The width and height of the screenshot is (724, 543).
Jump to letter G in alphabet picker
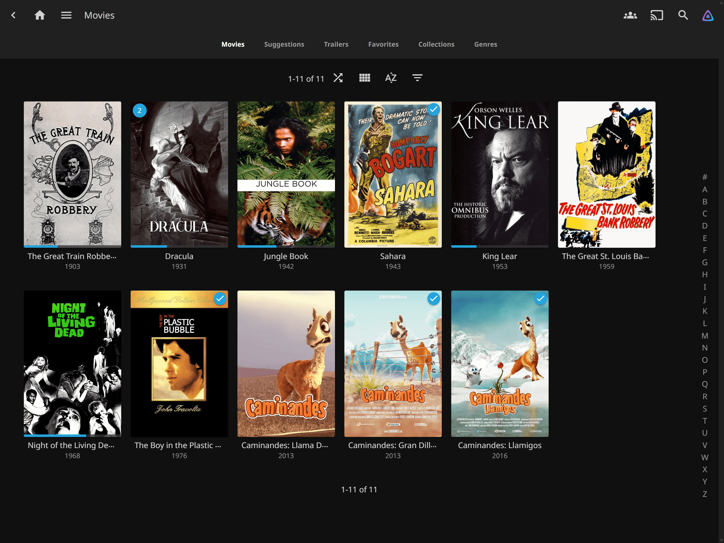[705, 262]
